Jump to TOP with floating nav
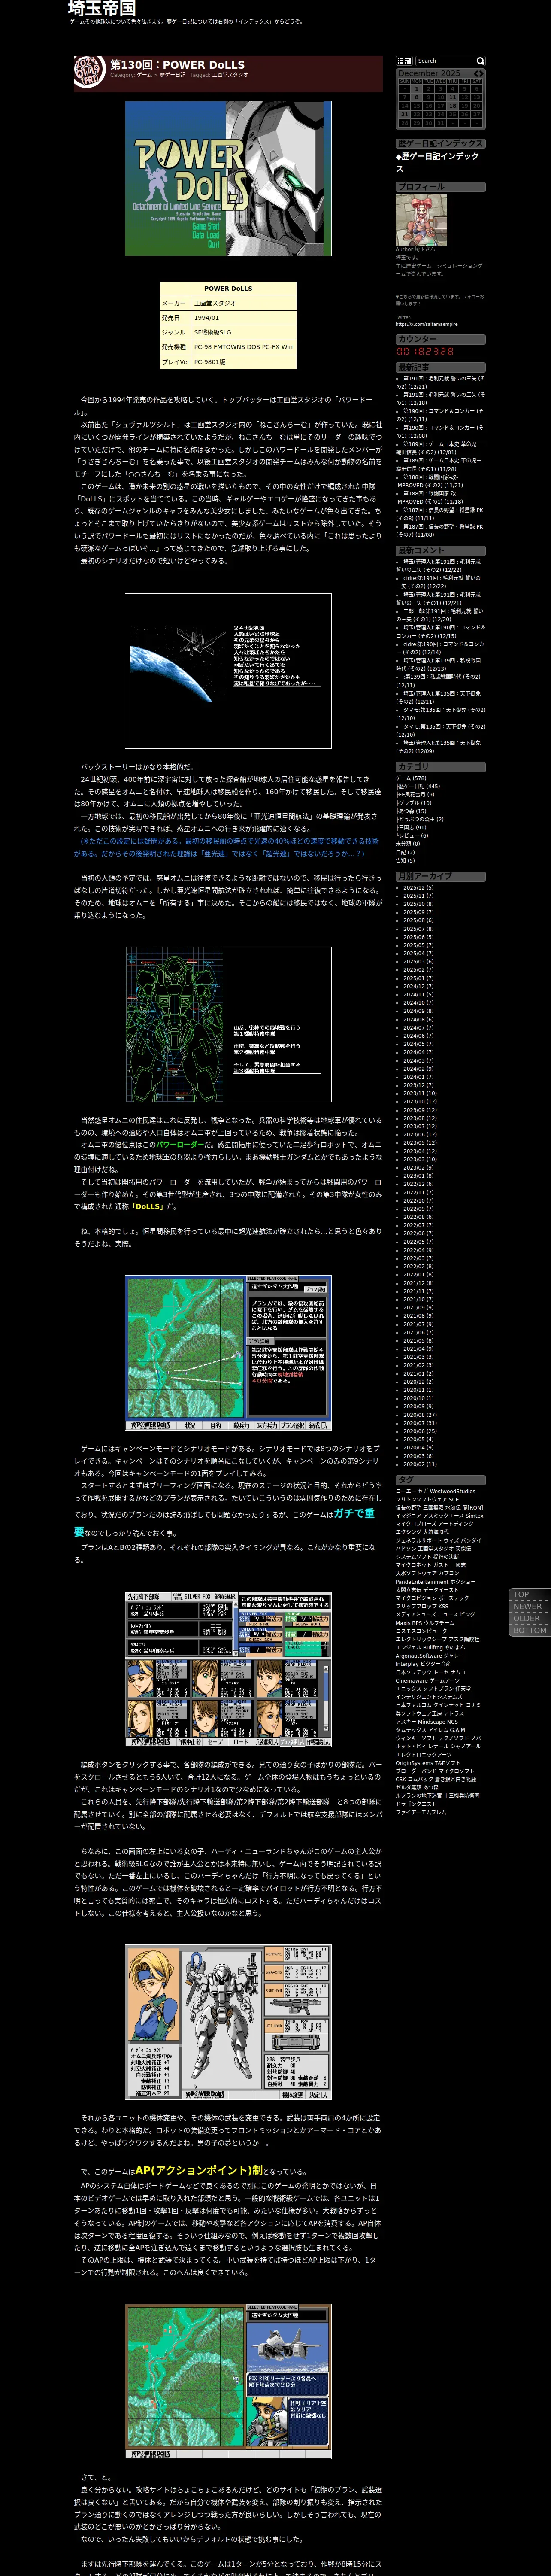The height and width of the screenshot is (2576, 551). [x=529, y=1594]
